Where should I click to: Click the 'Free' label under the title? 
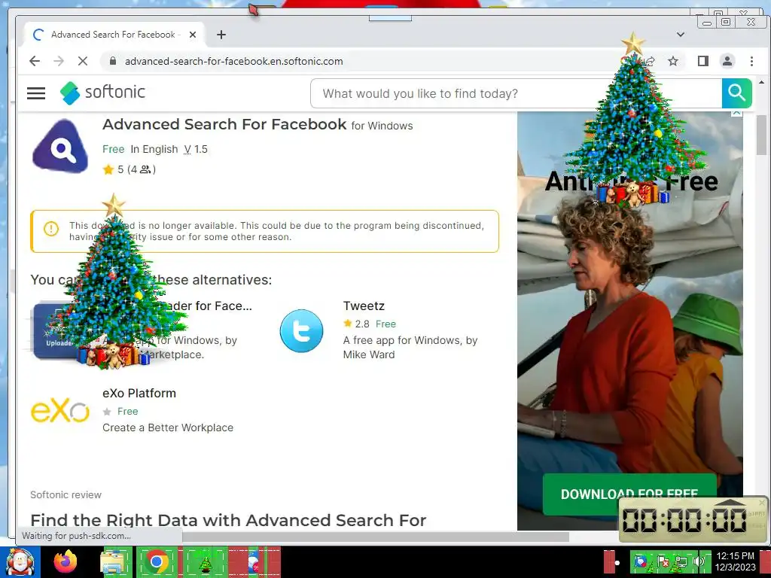[x=113, y=149]
